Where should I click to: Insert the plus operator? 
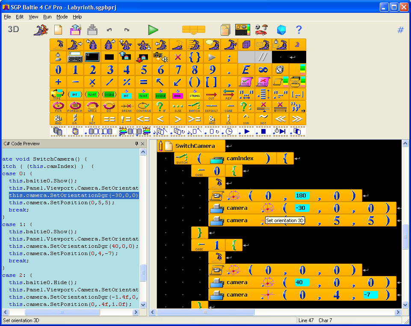58,82
